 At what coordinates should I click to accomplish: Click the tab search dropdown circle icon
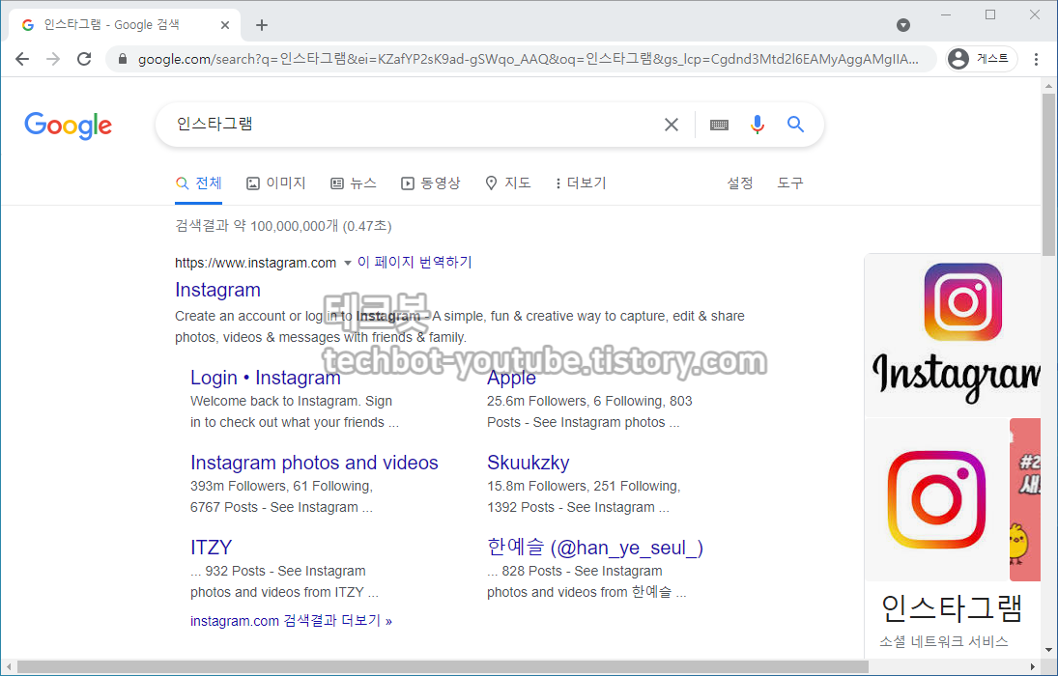click(902, 25)
